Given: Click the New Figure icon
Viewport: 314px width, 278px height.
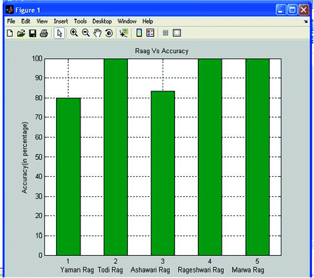Looking at the screenshot, I should point(10,33).
